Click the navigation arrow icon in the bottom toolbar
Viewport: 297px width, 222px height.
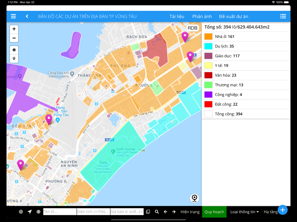(x=30, y=212)
